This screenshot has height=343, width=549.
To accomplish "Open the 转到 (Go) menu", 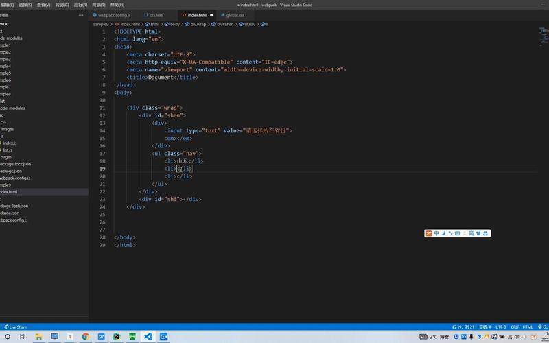I will pos(62,5).
